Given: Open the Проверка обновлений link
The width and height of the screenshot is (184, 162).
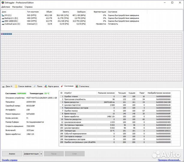Looking at the screenshot, I should pyautogui.click(x=169, y=160).
